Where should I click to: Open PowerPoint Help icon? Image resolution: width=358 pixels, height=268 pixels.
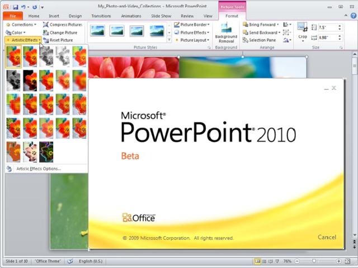click(353, 16)
